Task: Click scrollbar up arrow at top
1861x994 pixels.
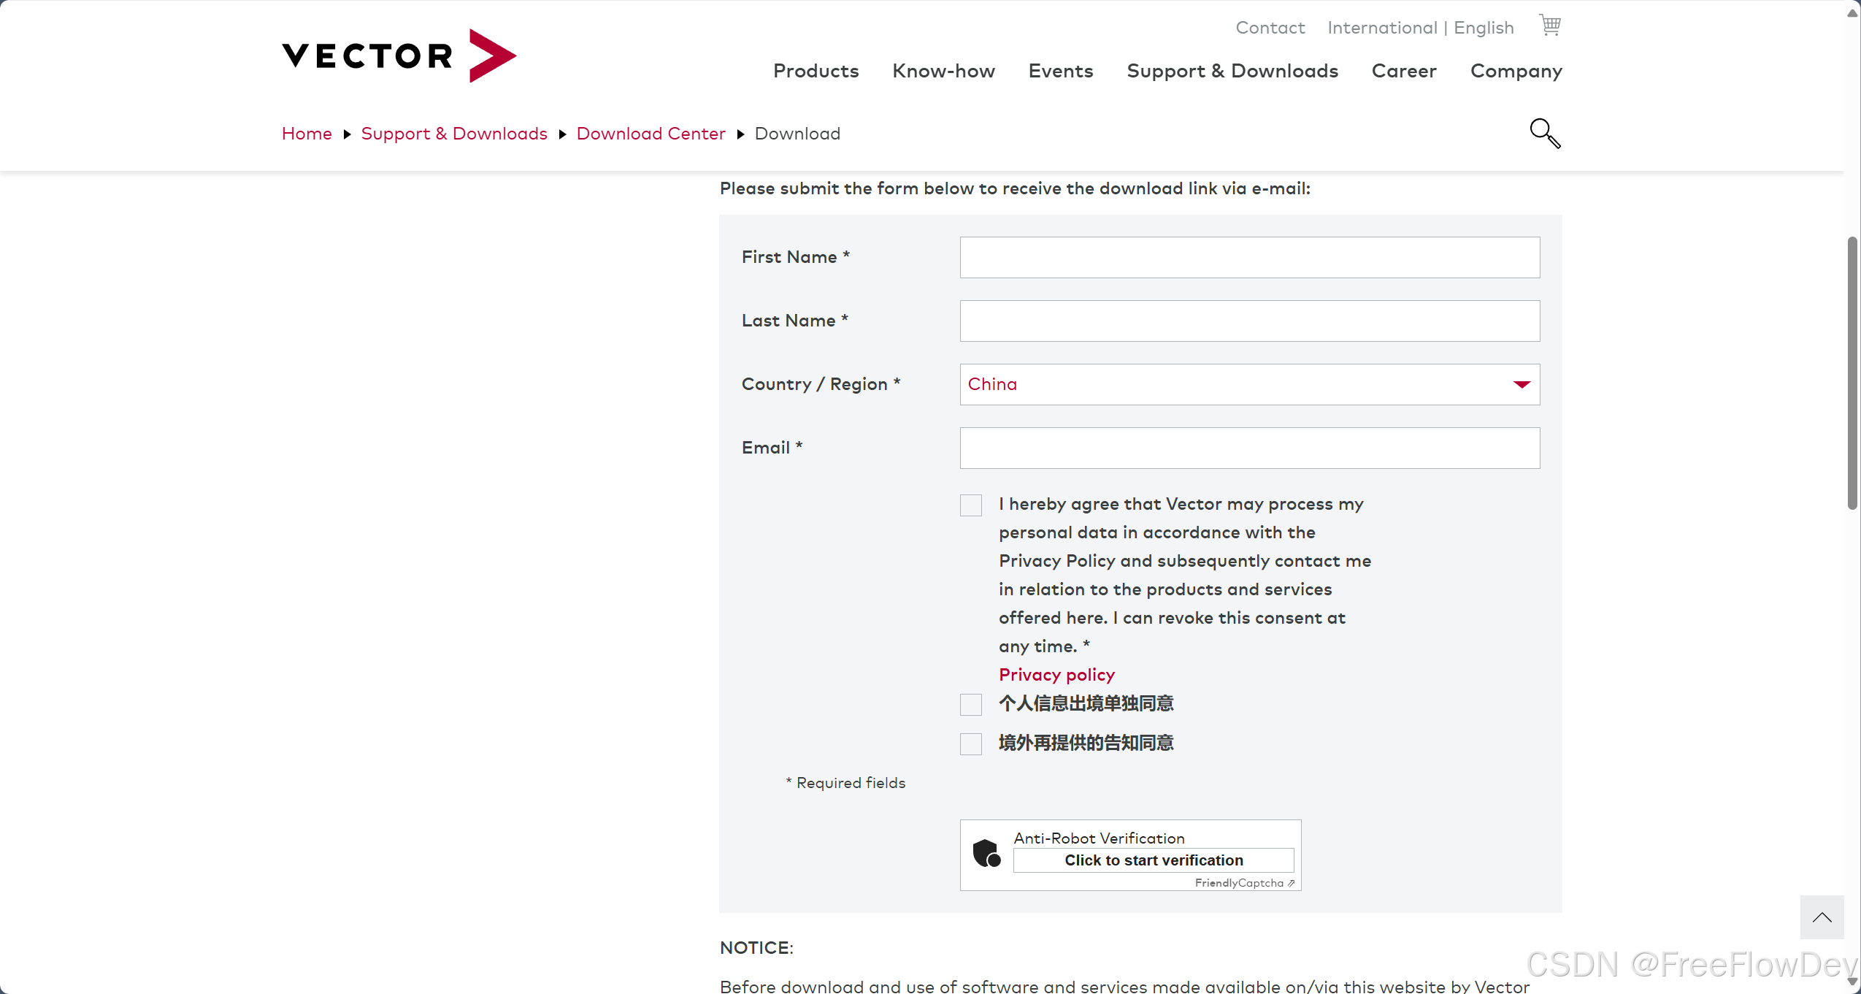Action: [1852, 13]
